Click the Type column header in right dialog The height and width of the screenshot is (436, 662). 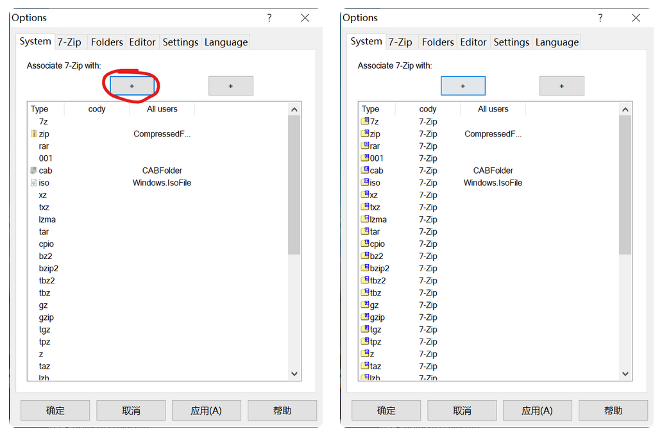point(371,109)
